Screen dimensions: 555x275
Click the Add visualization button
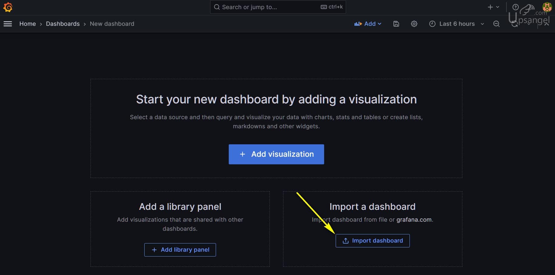pyautogui.click(x=276, y=154)
